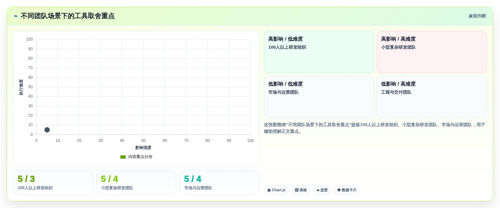Click the bar icon in the 进度 chip
Image resolution: width=500 pixels, height=208 pixels.
[318, 190]
